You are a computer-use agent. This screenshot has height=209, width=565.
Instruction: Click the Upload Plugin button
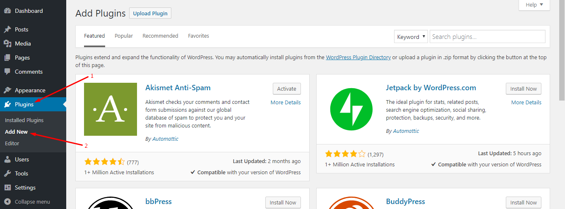click(150, 13)
